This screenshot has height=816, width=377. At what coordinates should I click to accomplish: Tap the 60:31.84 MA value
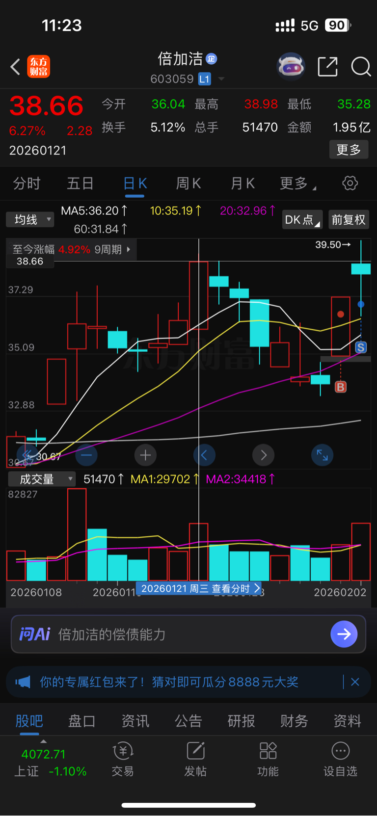[101, 229]
